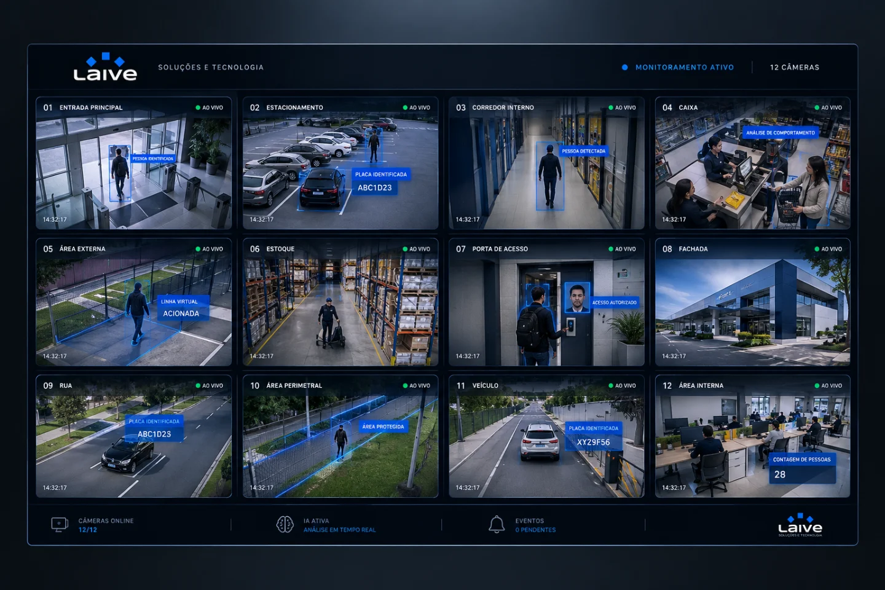885x590 pixels.
Task: Click the 0 Pendentes events text
Action: [x=535, y=530]
